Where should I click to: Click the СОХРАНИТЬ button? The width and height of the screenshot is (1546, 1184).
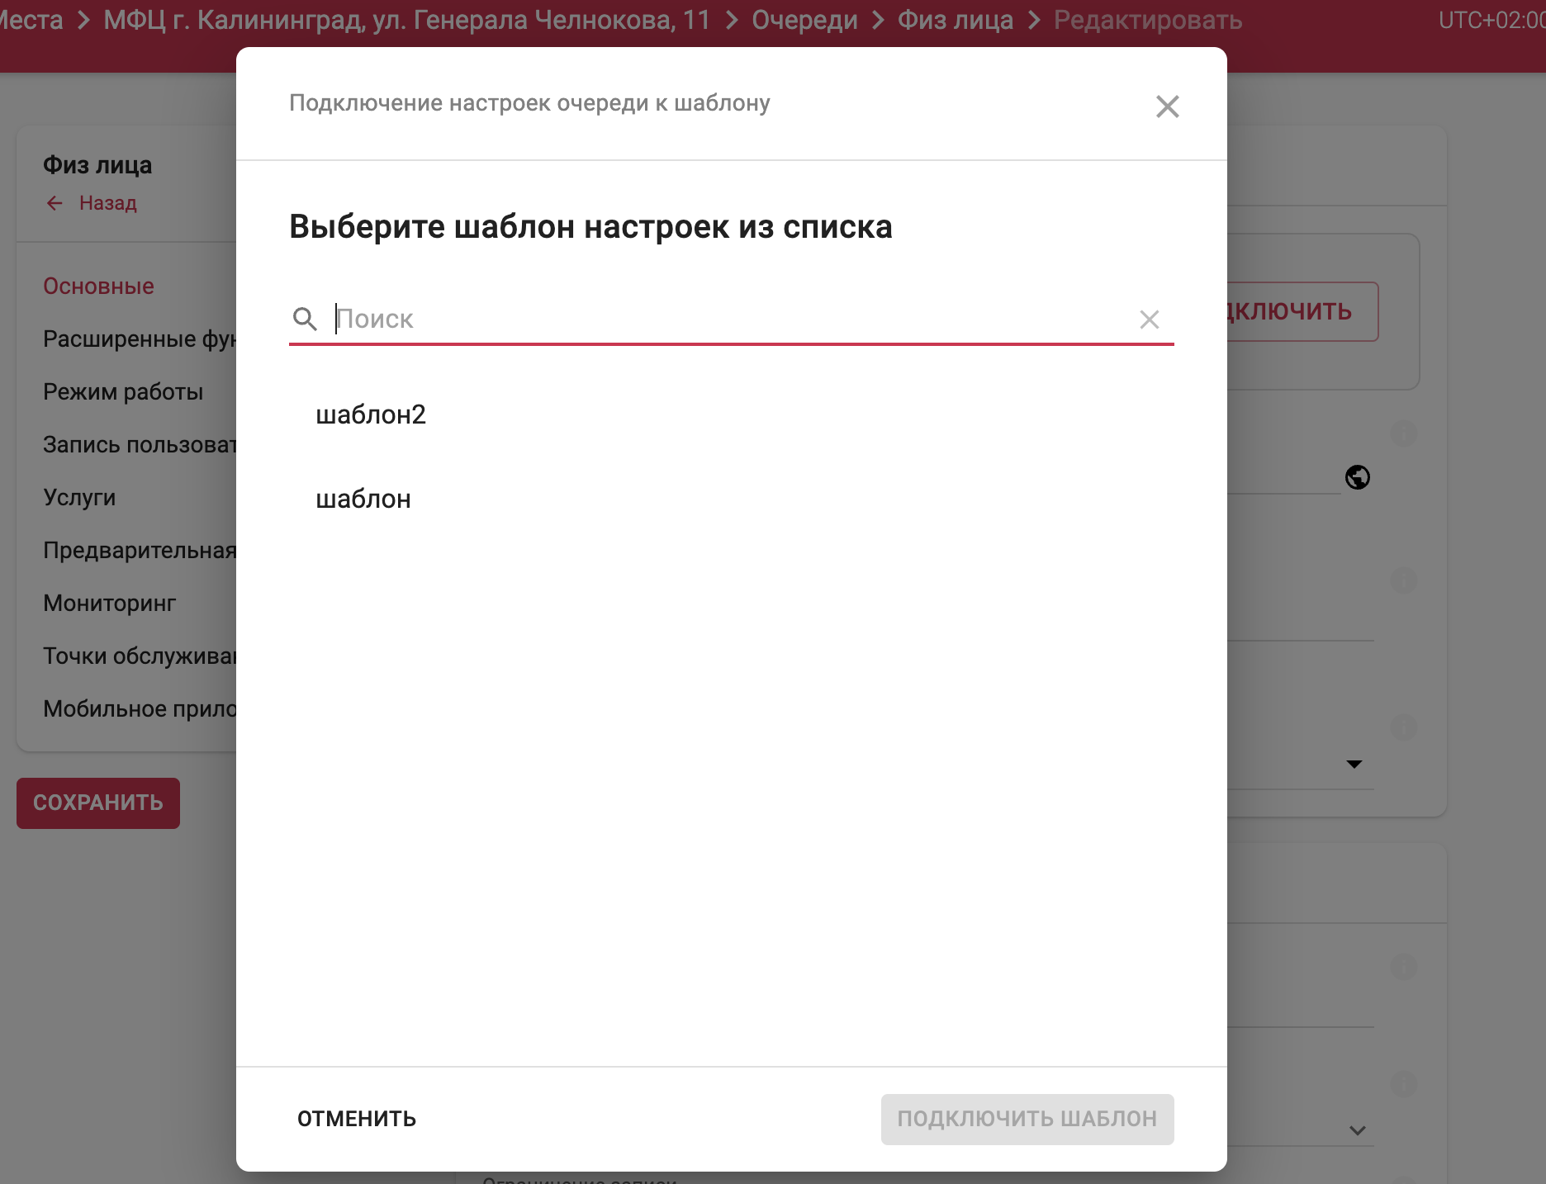98,803
